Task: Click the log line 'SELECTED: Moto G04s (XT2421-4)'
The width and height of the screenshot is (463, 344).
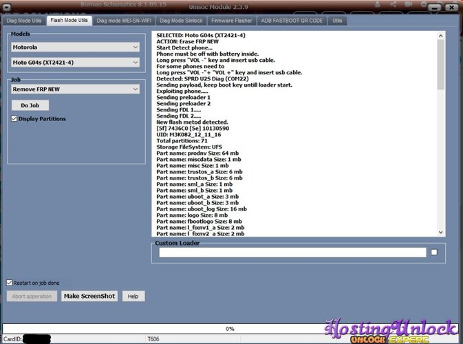Action: pyautogui.click(x=201, y=36)
